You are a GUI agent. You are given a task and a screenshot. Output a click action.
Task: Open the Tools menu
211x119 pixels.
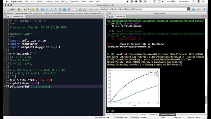[83, 1]
